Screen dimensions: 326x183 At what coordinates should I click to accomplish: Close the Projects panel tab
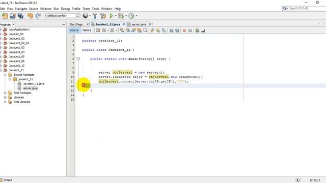pos(14,24)
